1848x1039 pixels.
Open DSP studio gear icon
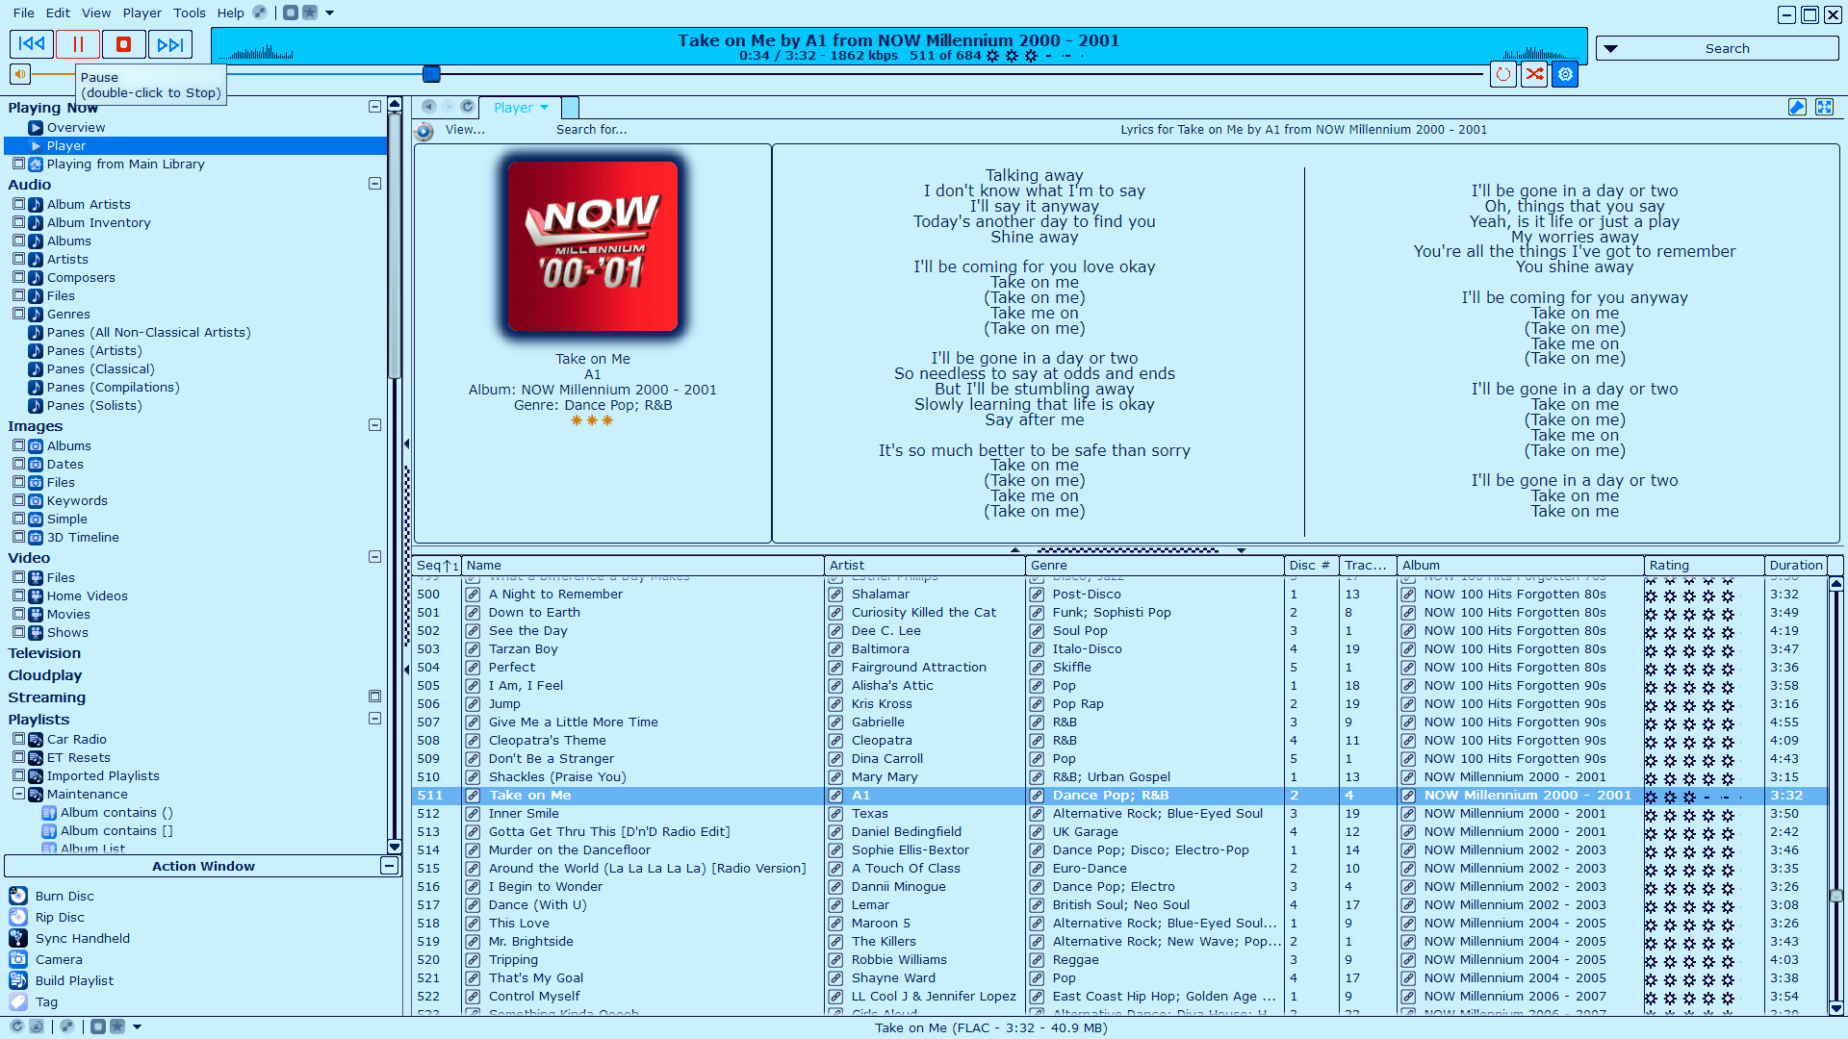pyautogui.click(x=1565, y=74)
